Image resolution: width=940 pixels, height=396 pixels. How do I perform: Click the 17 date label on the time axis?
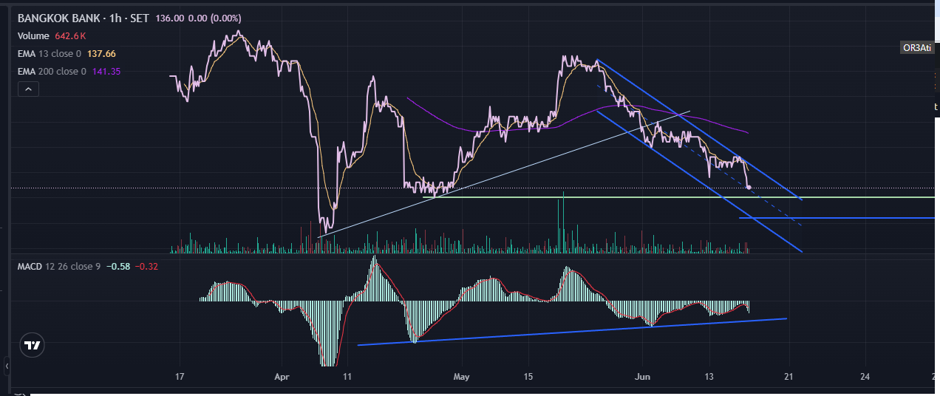pos(180,377)
